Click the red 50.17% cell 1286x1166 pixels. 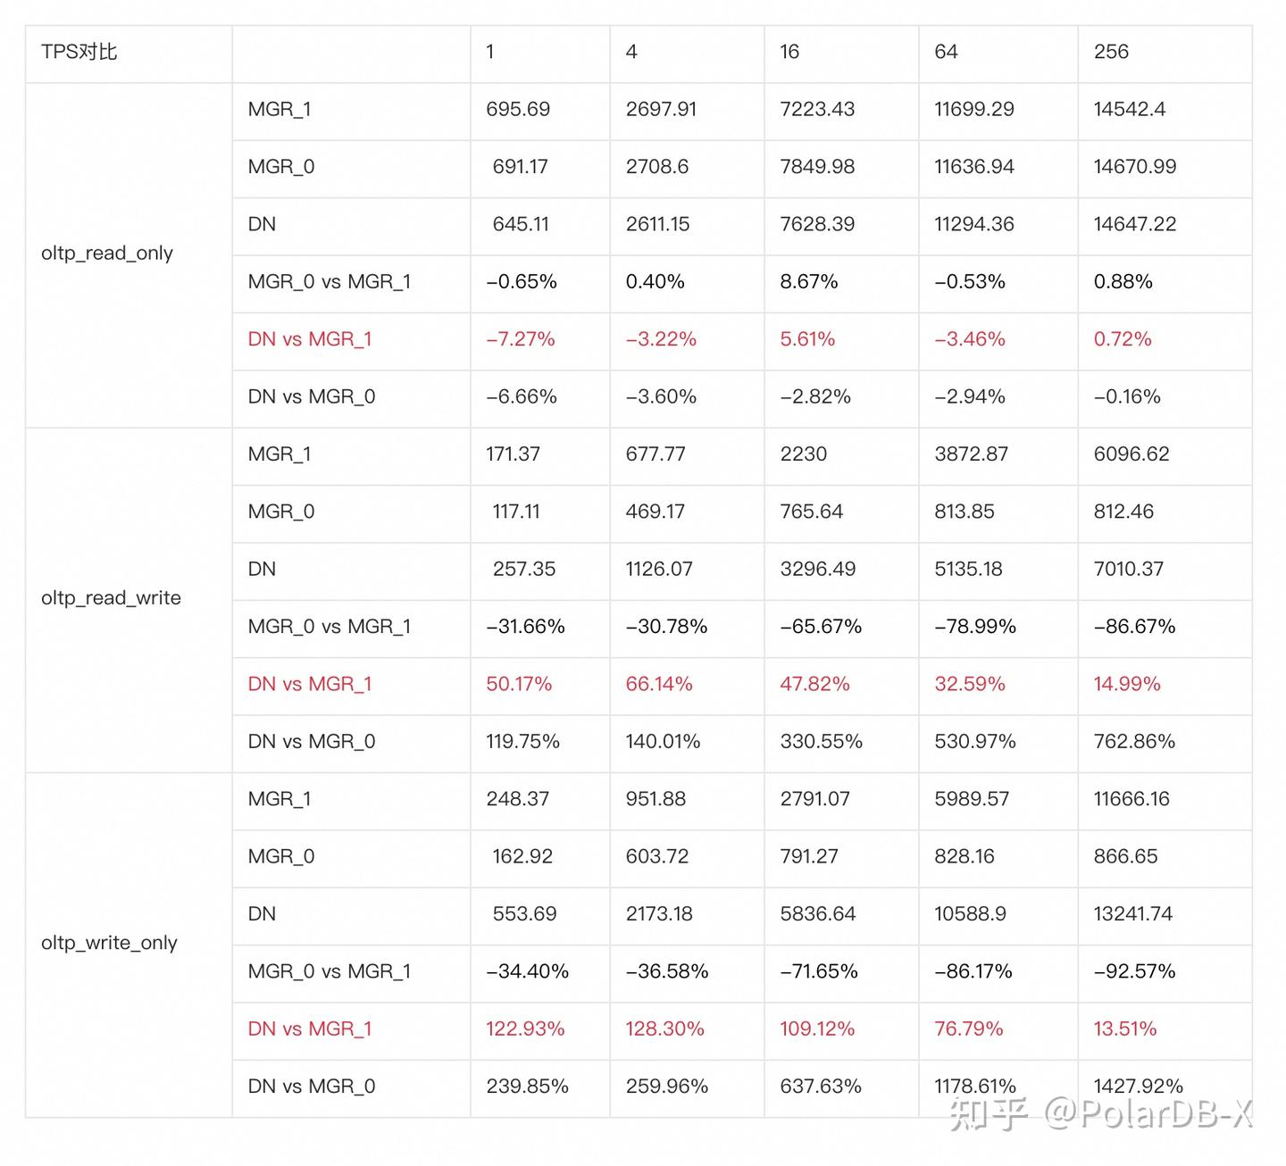(x=519, y=684)
